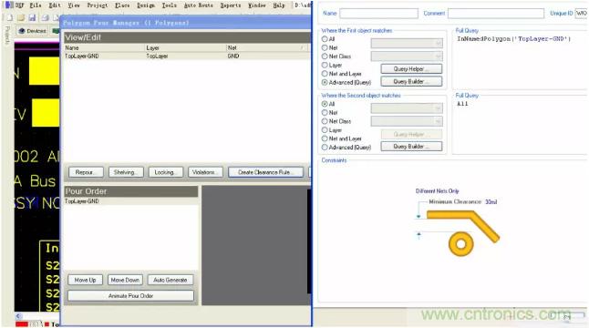Click the Animate Pour Order button
This screenshot has height=328, width=589.
[x=130, y=296]
